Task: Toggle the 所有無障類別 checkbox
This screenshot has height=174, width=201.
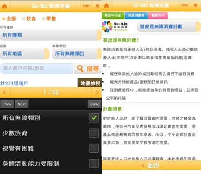Action: click(x=94, y=118)
